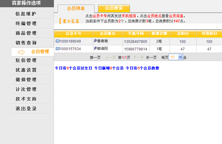Sort by the 总积分 column header
The width and height of the screenshot is (222, 144).
pos(183,34)
